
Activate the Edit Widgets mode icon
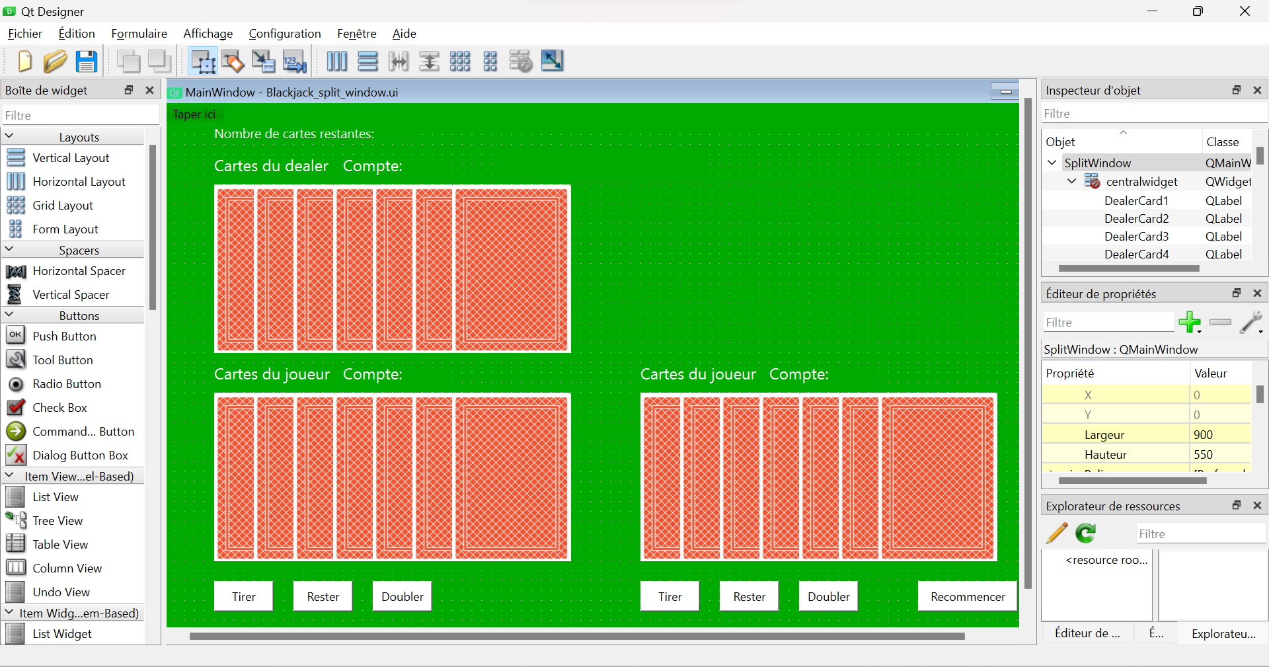(x=203, y=61)
